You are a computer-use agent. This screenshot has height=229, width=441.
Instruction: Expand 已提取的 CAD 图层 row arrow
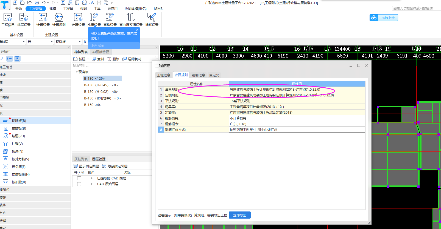pyautogui.click(x=92, y=178)
